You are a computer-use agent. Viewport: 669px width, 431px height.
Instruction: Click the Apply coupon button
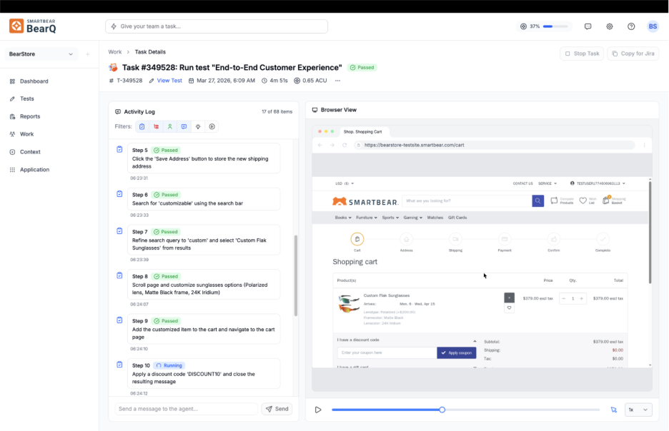[457, 353]
